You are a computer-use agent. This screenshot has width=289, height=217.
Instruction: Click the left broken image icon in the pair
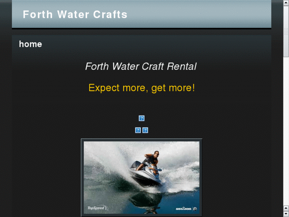138,130
